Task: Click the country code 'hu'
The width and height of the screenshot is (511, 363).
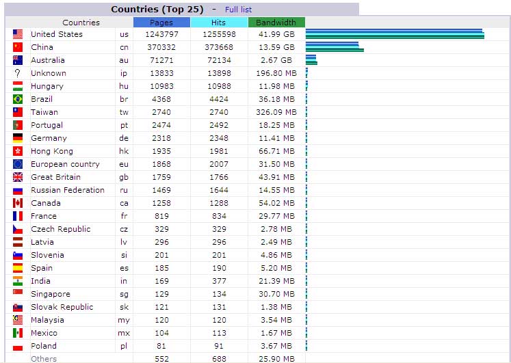Action: (x=124, y=86)
